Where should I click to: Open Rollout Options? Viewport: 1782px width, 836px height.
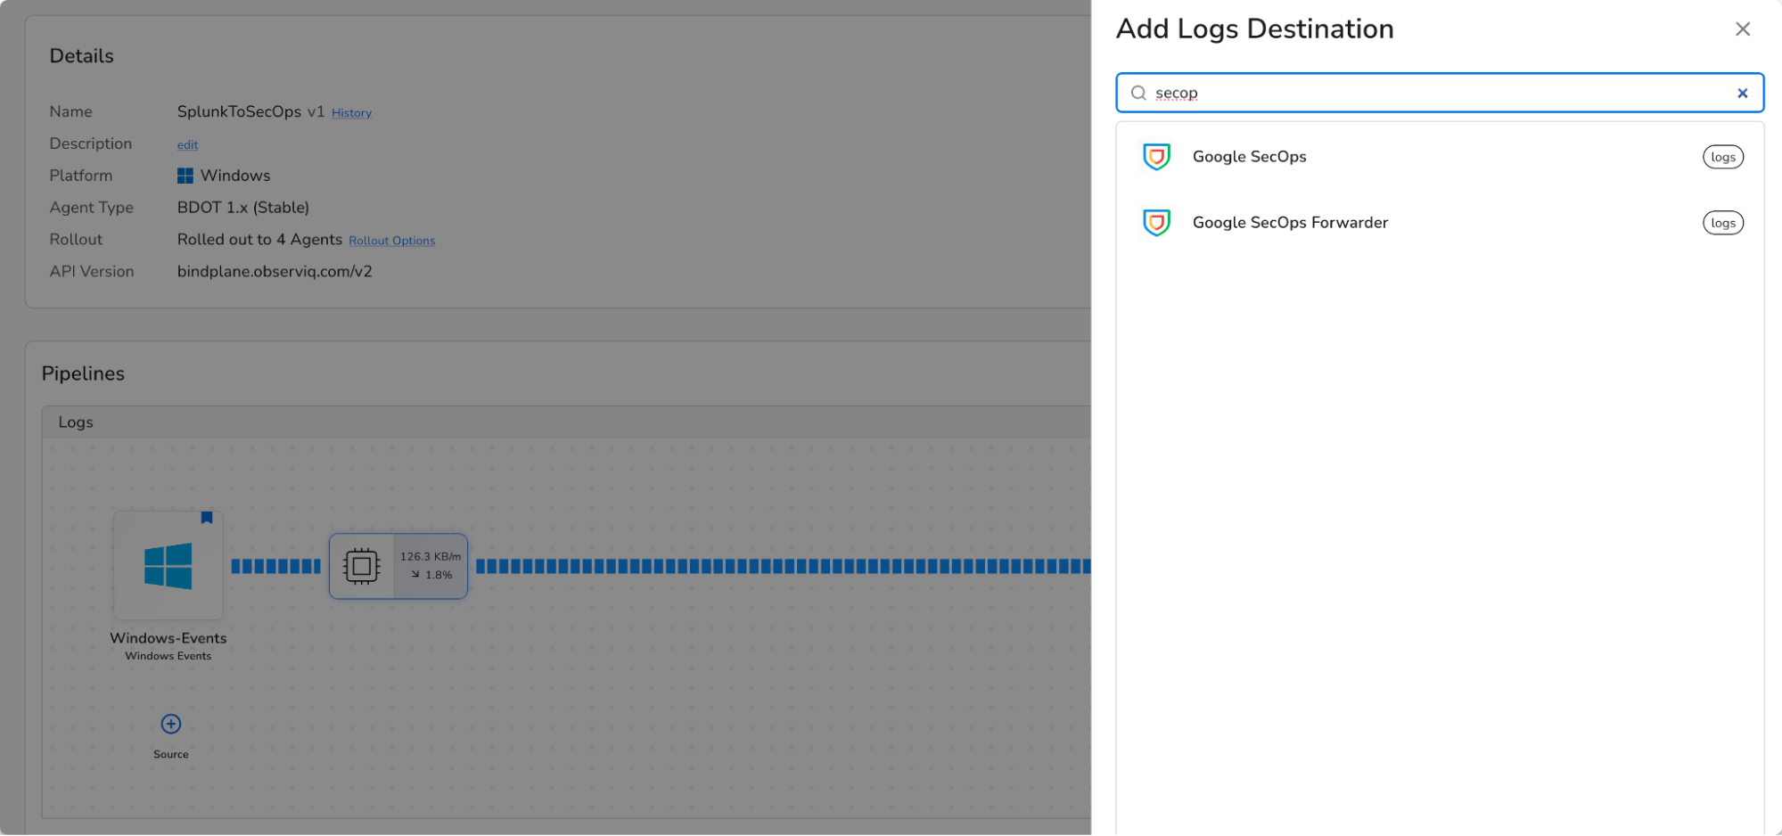391,241
